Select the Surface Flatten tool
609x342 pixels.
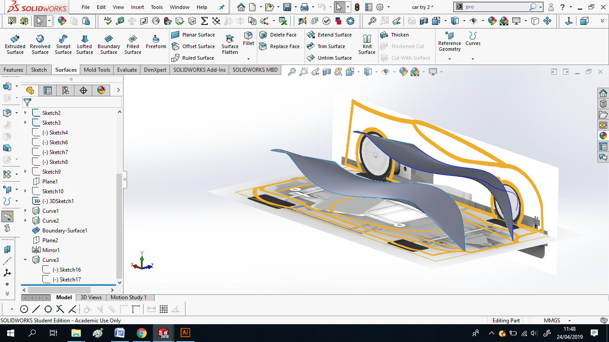tap(230, 42)
